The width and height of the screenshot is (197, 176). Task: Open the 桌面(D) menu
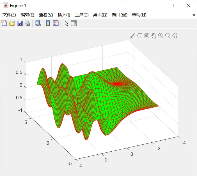(100, 15)
